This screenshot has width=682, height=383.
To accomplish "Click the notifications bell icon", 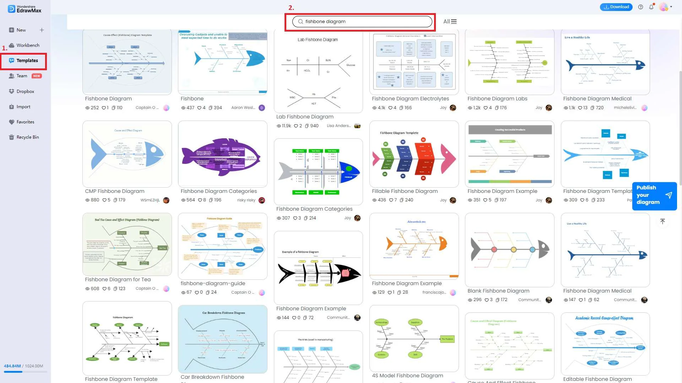I will [x=652, y=6].
